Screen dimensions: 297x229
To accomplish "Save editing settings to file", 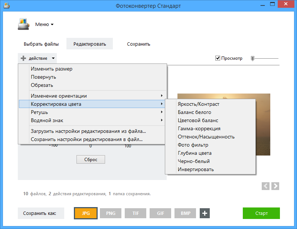I will pyautogui.click(x=92, y=139).
